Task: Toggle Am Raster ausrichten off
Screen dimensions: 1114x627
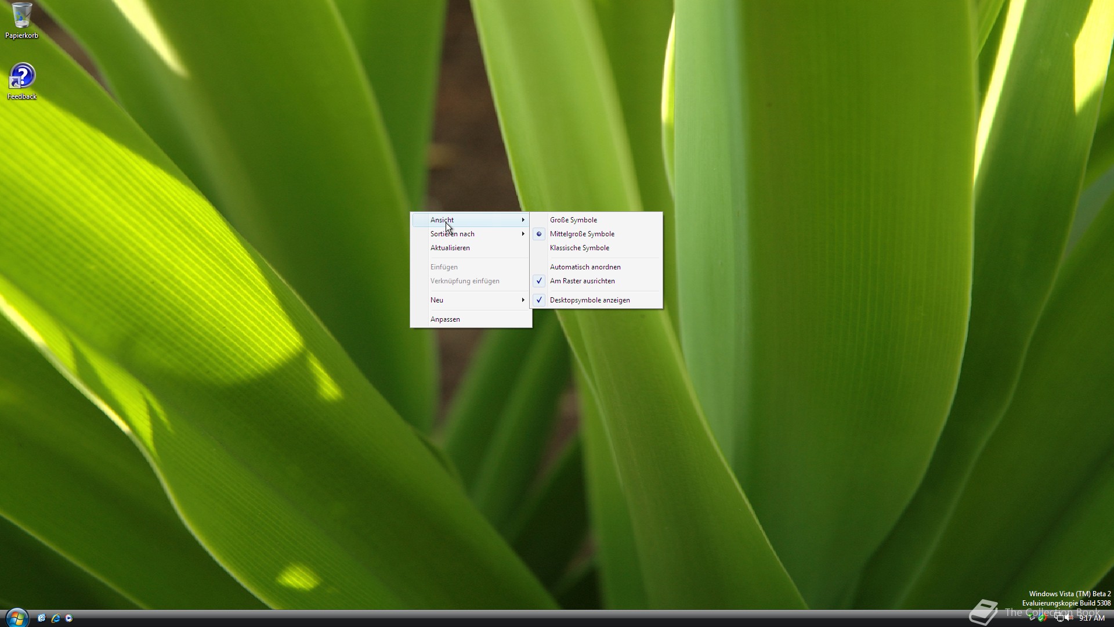Action: coord(596,281)
